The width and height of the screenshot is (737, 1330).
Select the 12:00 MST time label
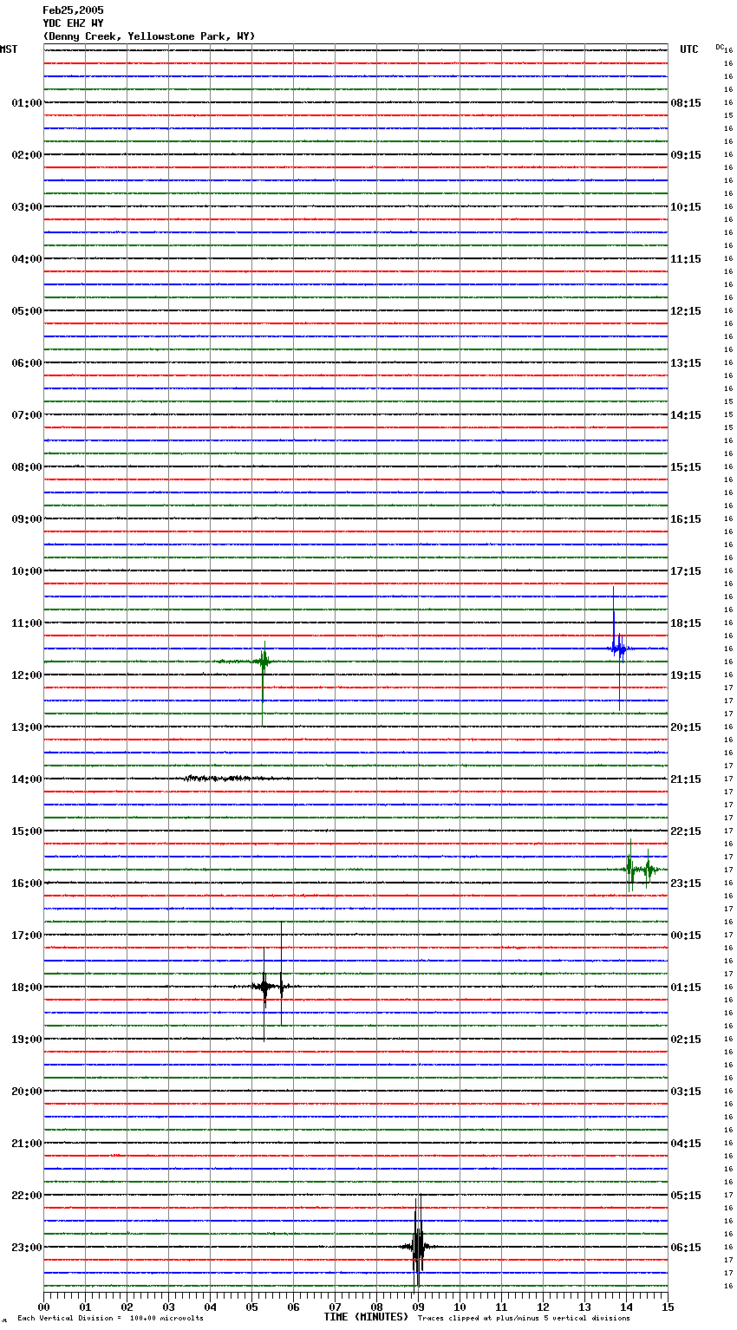pos(26,675)
